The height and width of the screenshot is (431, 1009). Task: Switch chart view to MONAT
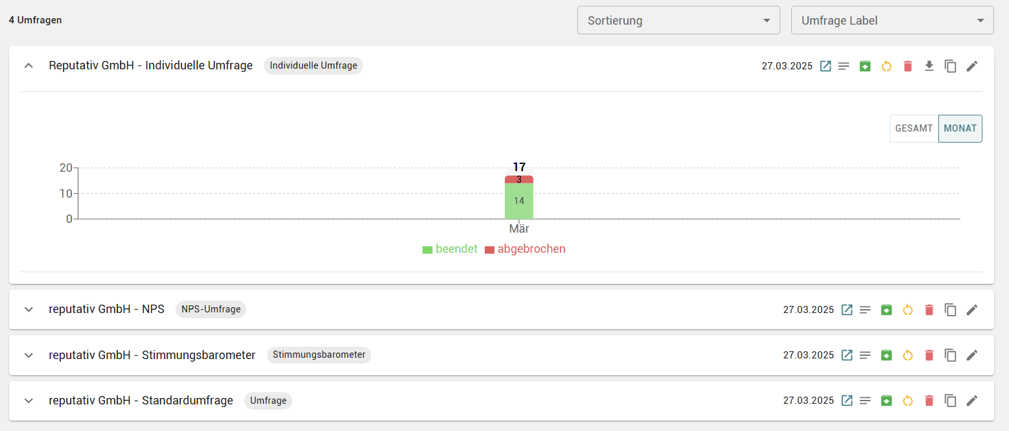(960, 128)
